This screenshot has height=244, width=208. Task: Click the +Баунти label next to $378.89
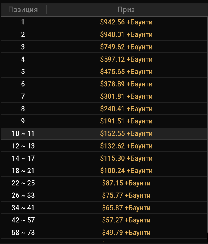point(139,84)
